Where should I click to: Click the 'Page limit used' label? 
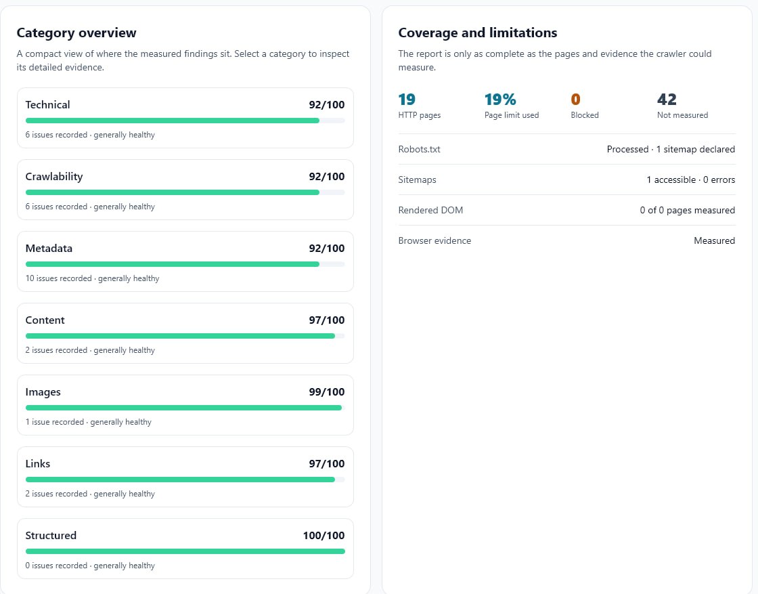point(512,115)
